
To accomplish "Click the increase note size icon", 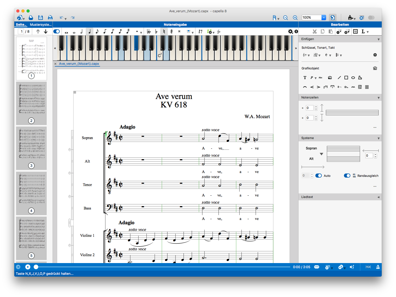I will [347, 31].
